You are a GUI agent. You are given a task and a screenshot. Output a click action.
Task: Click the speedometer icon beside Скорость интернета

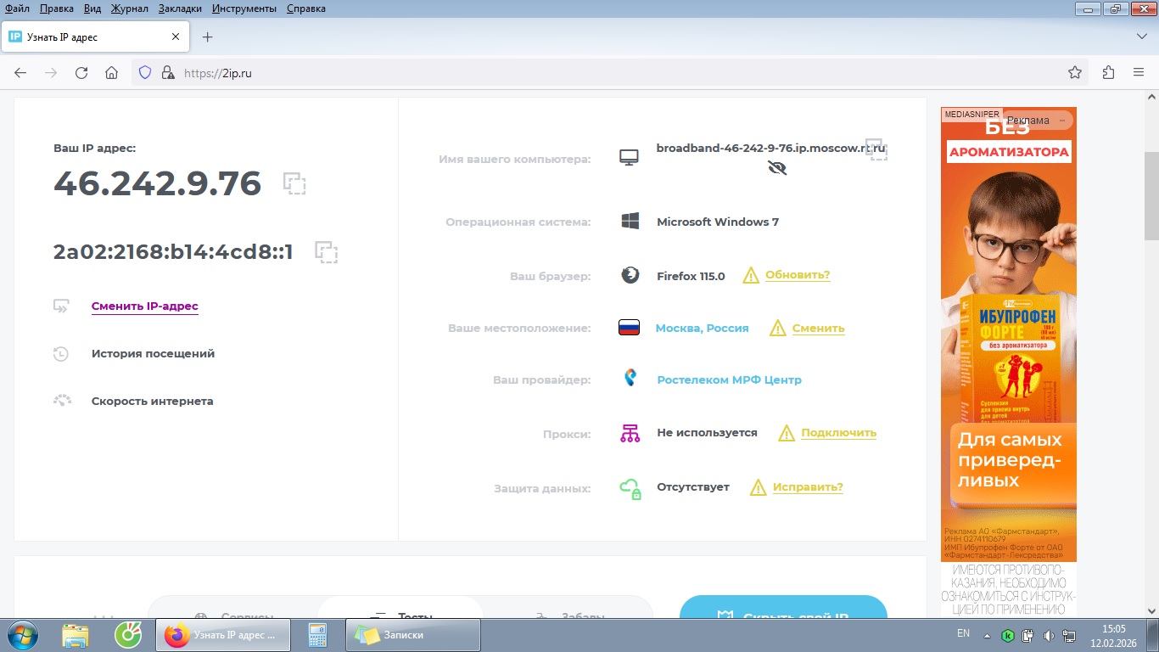pos(62,401)
